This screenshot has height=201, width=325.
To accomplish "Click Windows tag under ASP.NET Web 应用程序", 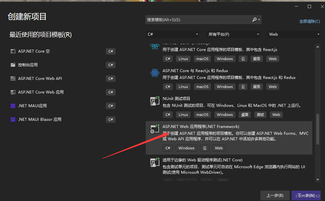I will click(187, 148).
